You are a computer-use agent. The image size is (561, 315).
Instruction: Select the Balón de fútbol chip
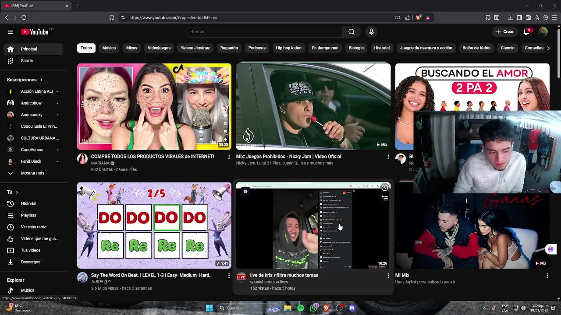click(x=476, y=48)
